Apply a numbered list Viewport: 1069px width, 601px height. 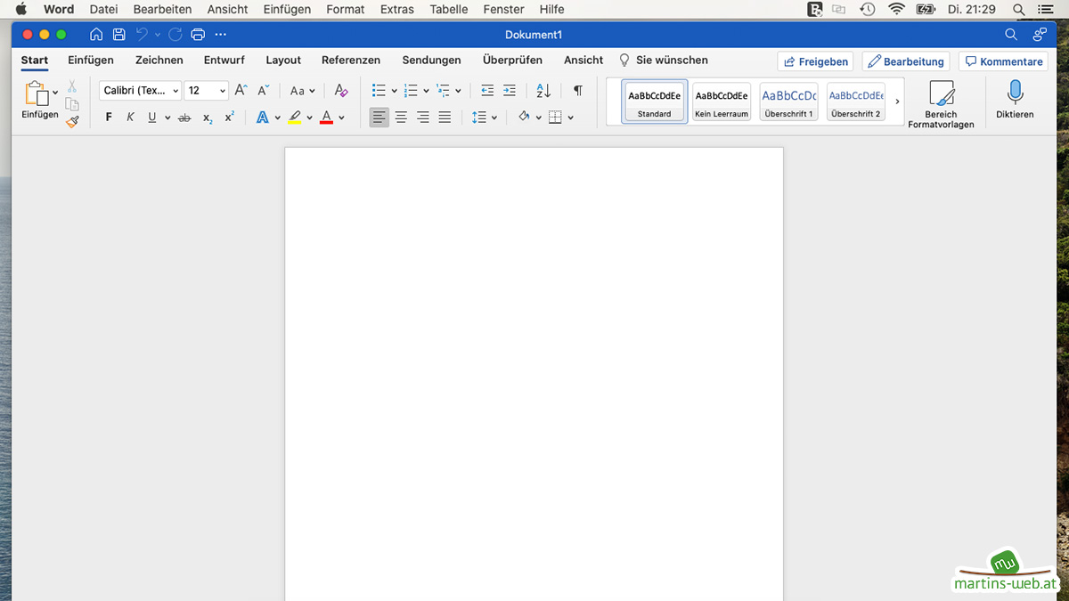411,91
